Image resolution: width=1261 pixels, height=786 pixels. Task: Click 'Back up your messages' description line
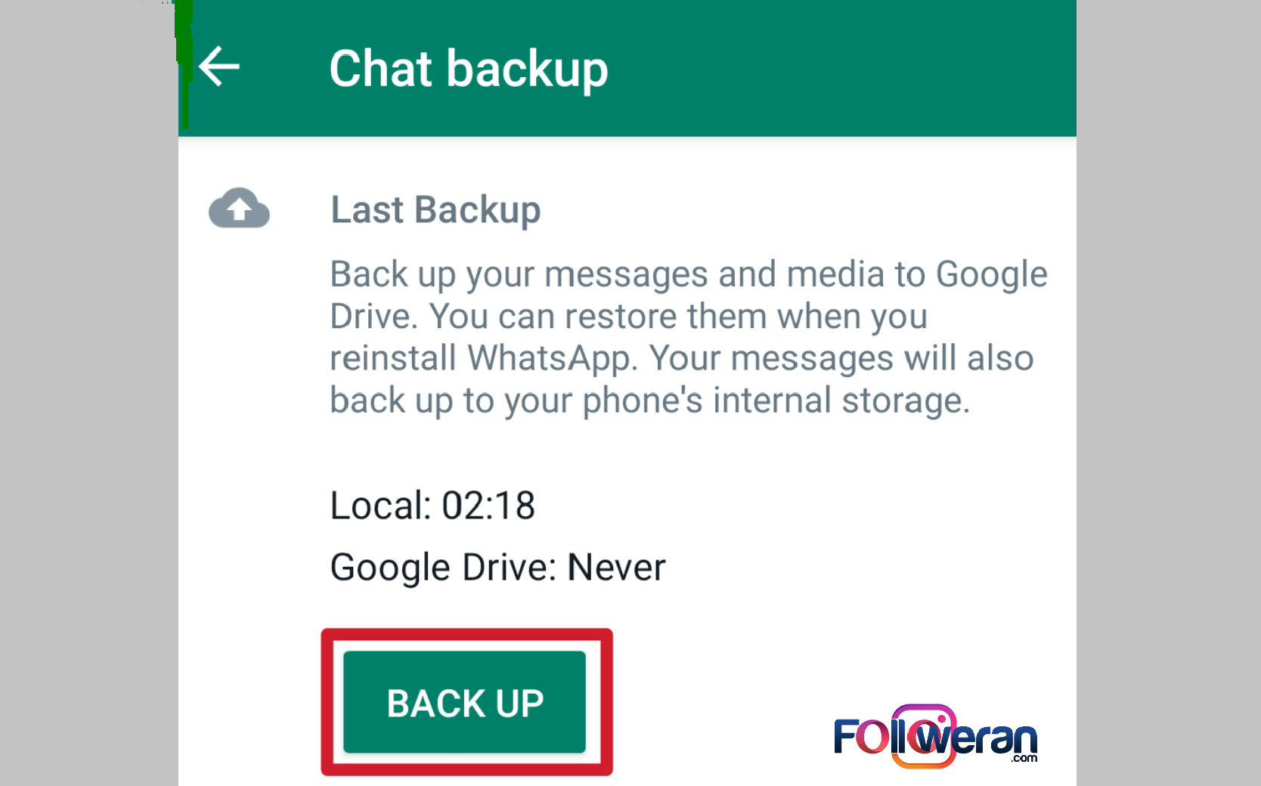tap(689, 275)
